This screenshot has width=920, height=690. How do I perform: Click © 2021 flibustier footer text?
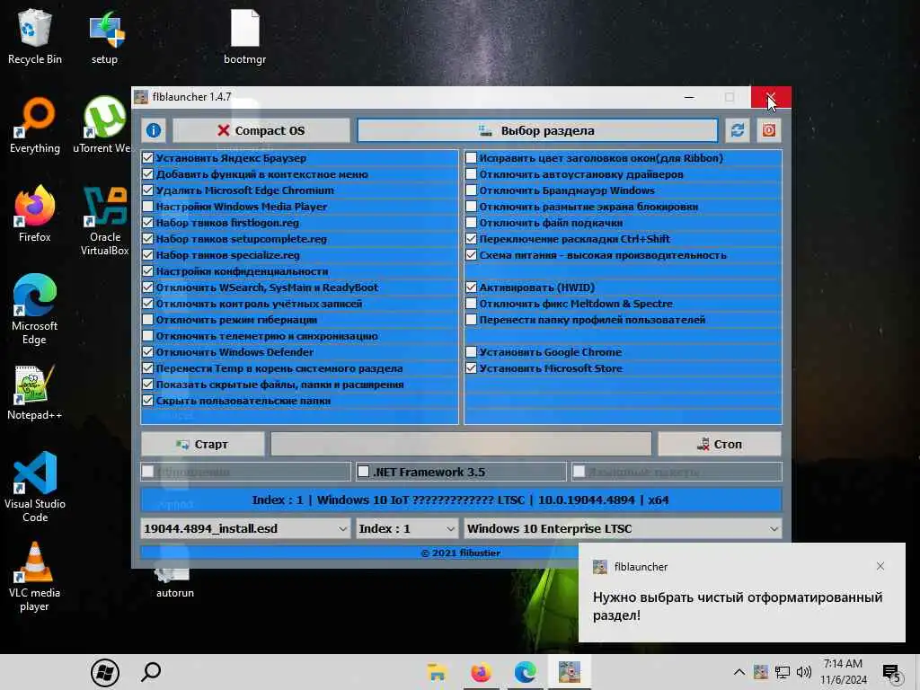click(461, 553)
